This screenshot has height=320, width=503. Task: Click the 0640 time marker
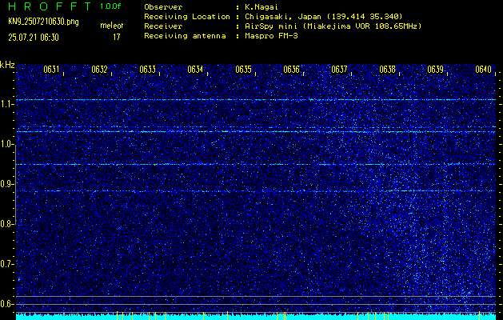[x=484, y=70]
